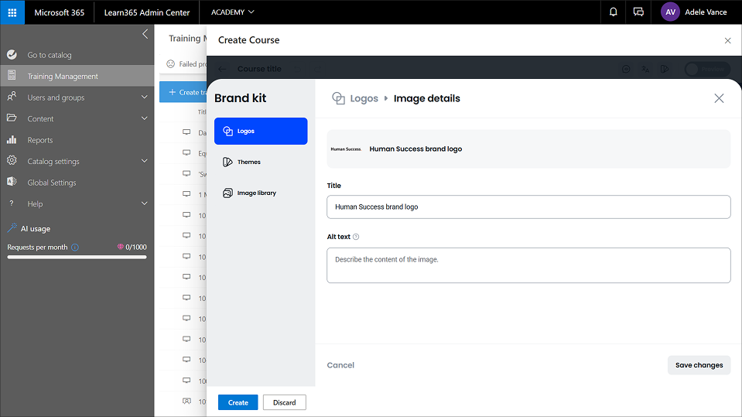Collapse the left sidebar
742x417 pixels.
point(145,34)
